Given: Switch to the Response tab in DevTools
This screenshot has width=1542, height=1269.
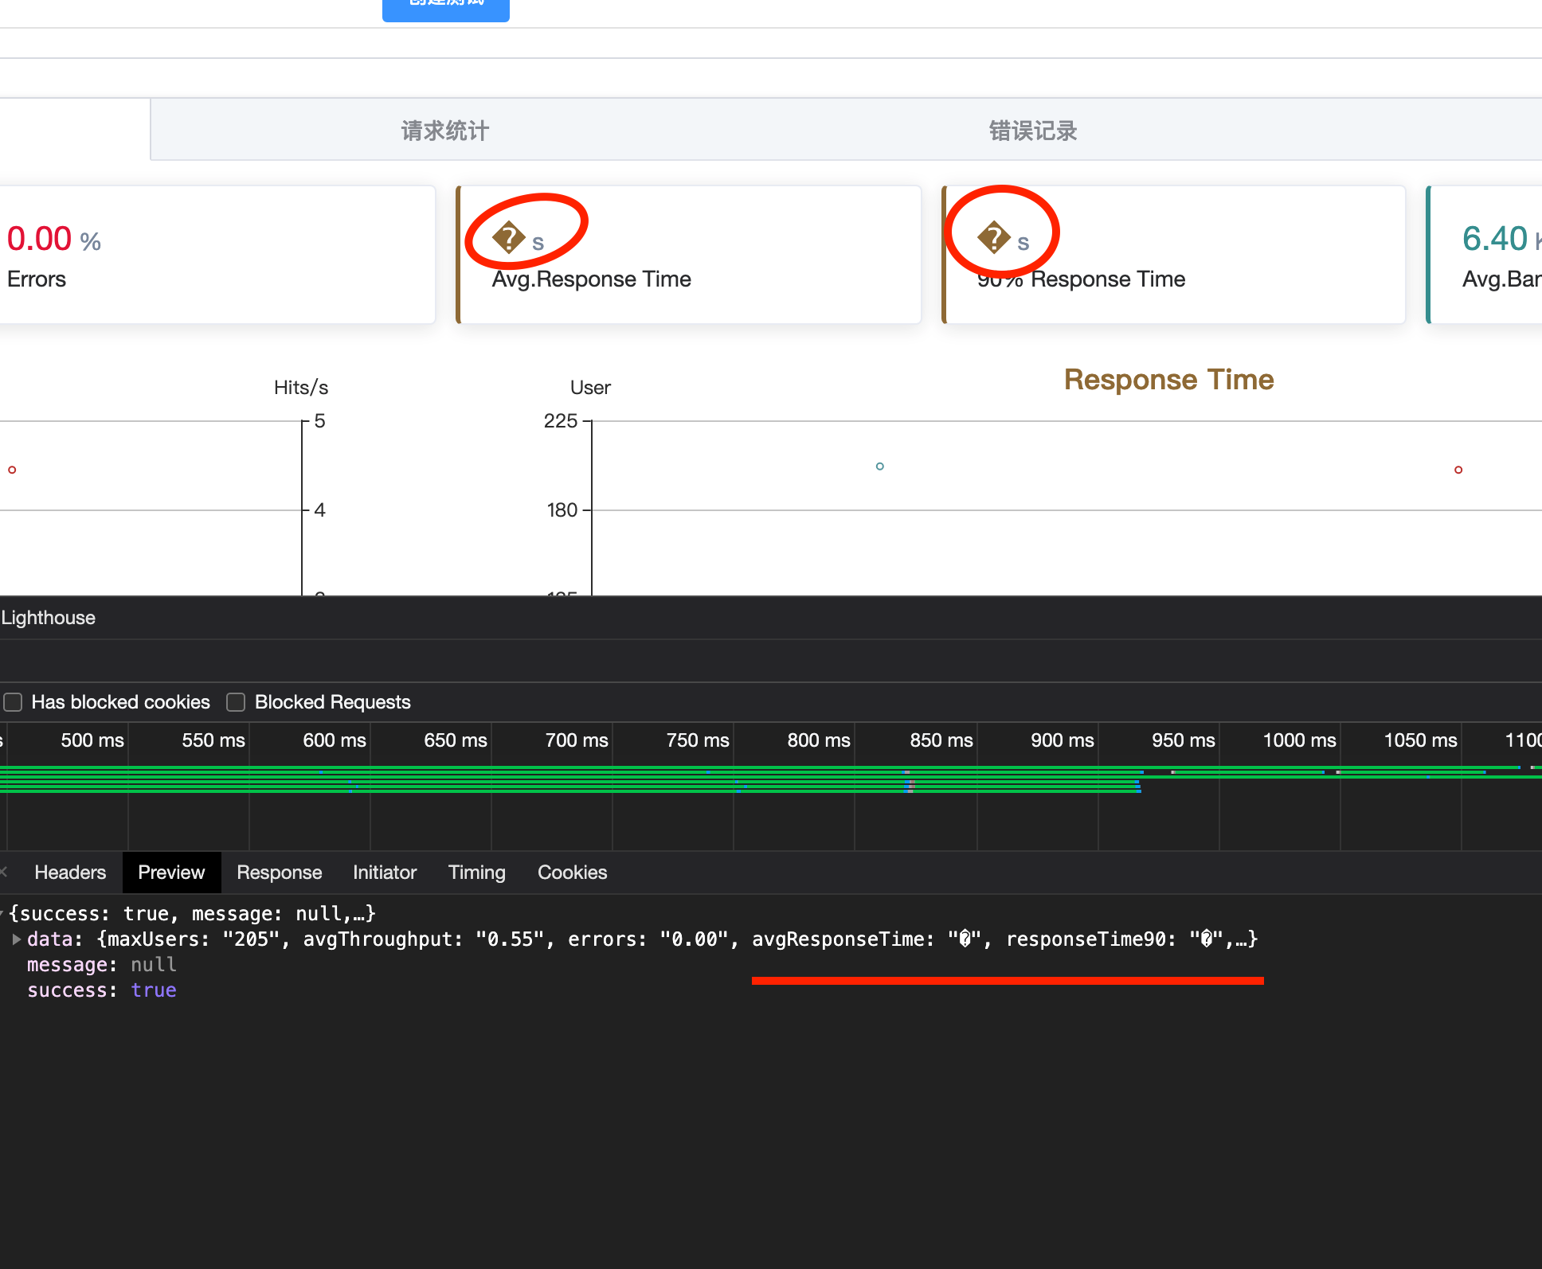Looking at the screenshot, I should pos(279,872).
